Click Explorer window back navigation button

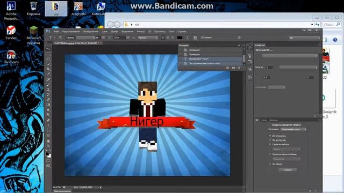110,25
